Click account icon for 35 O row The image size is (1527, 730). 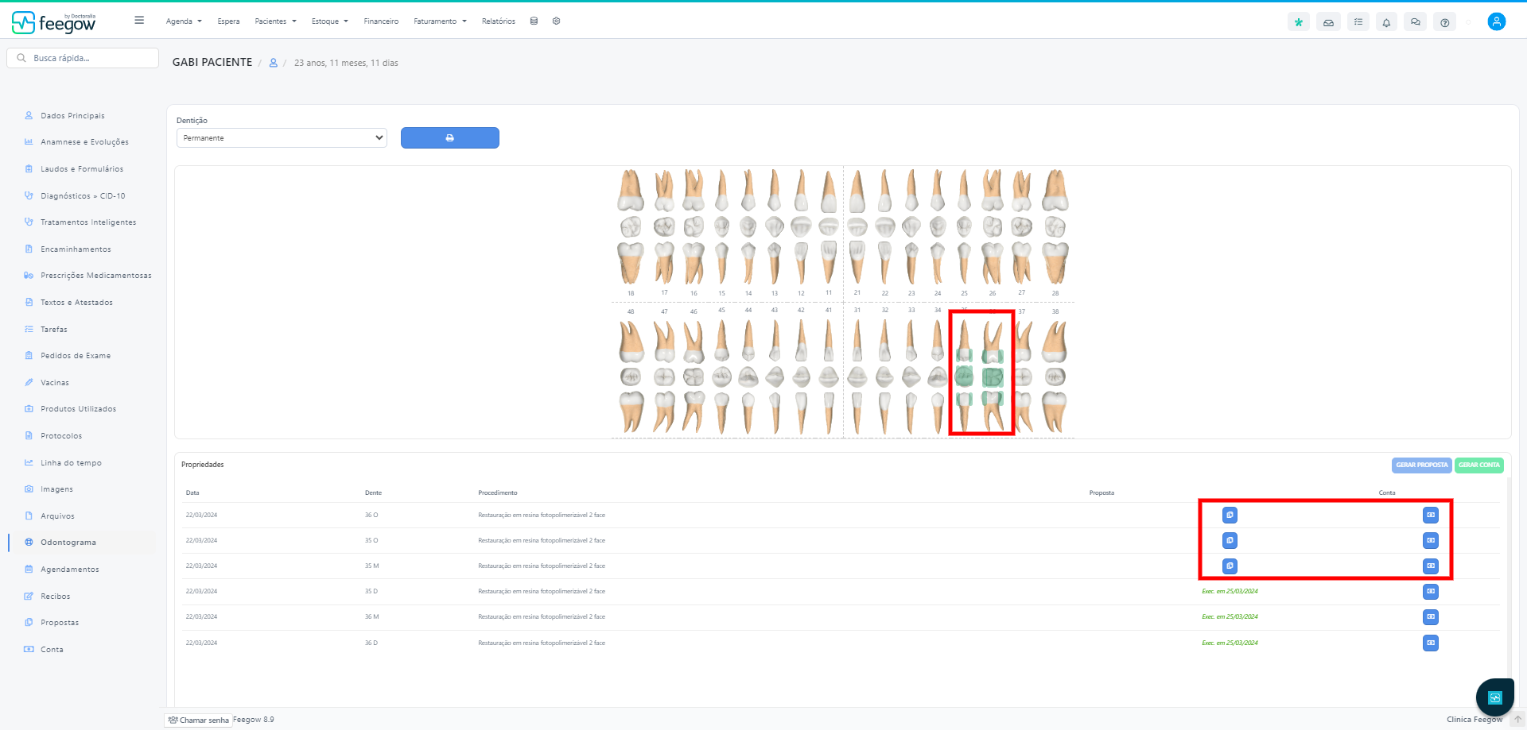coord(1431,540)
